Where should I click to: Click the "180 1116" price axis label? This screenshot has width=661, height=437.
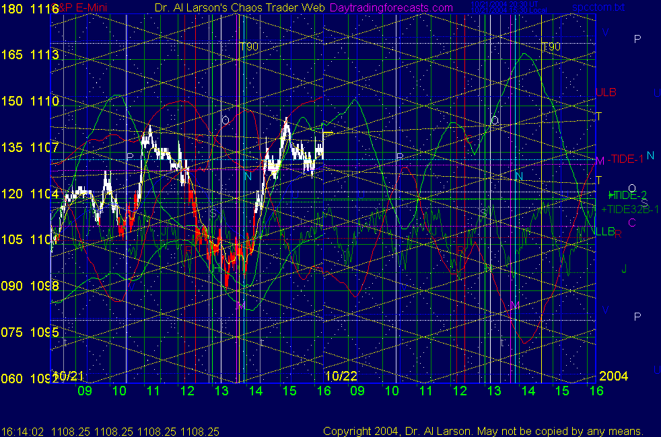(x=30, y=9)
